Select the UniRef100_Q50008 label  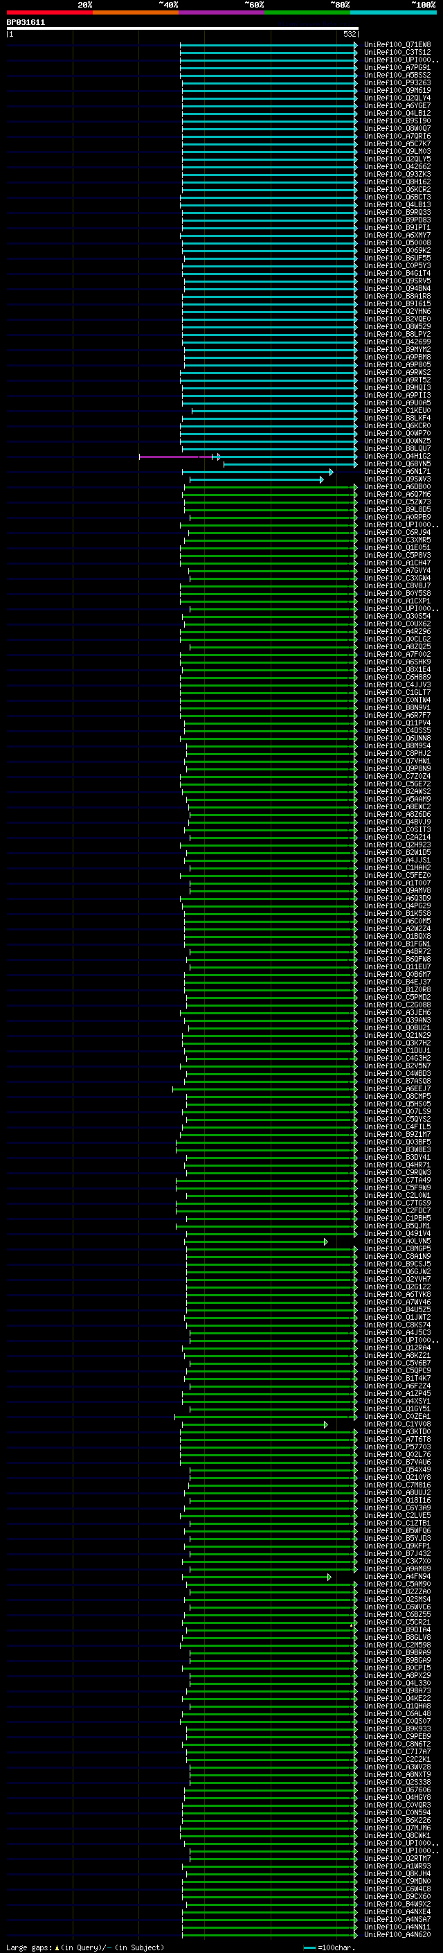[397, 242]
